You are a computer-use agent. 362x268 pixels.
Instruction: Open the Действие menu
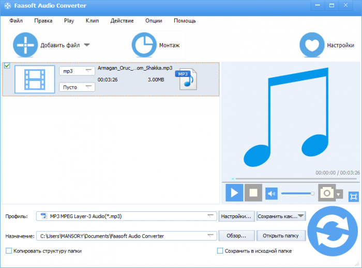click(x=122, y=21)
